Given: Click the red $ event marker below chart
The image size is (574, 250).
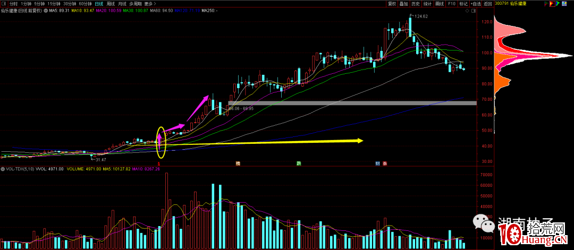Looking at the screenshot, I should coord(159,163).
